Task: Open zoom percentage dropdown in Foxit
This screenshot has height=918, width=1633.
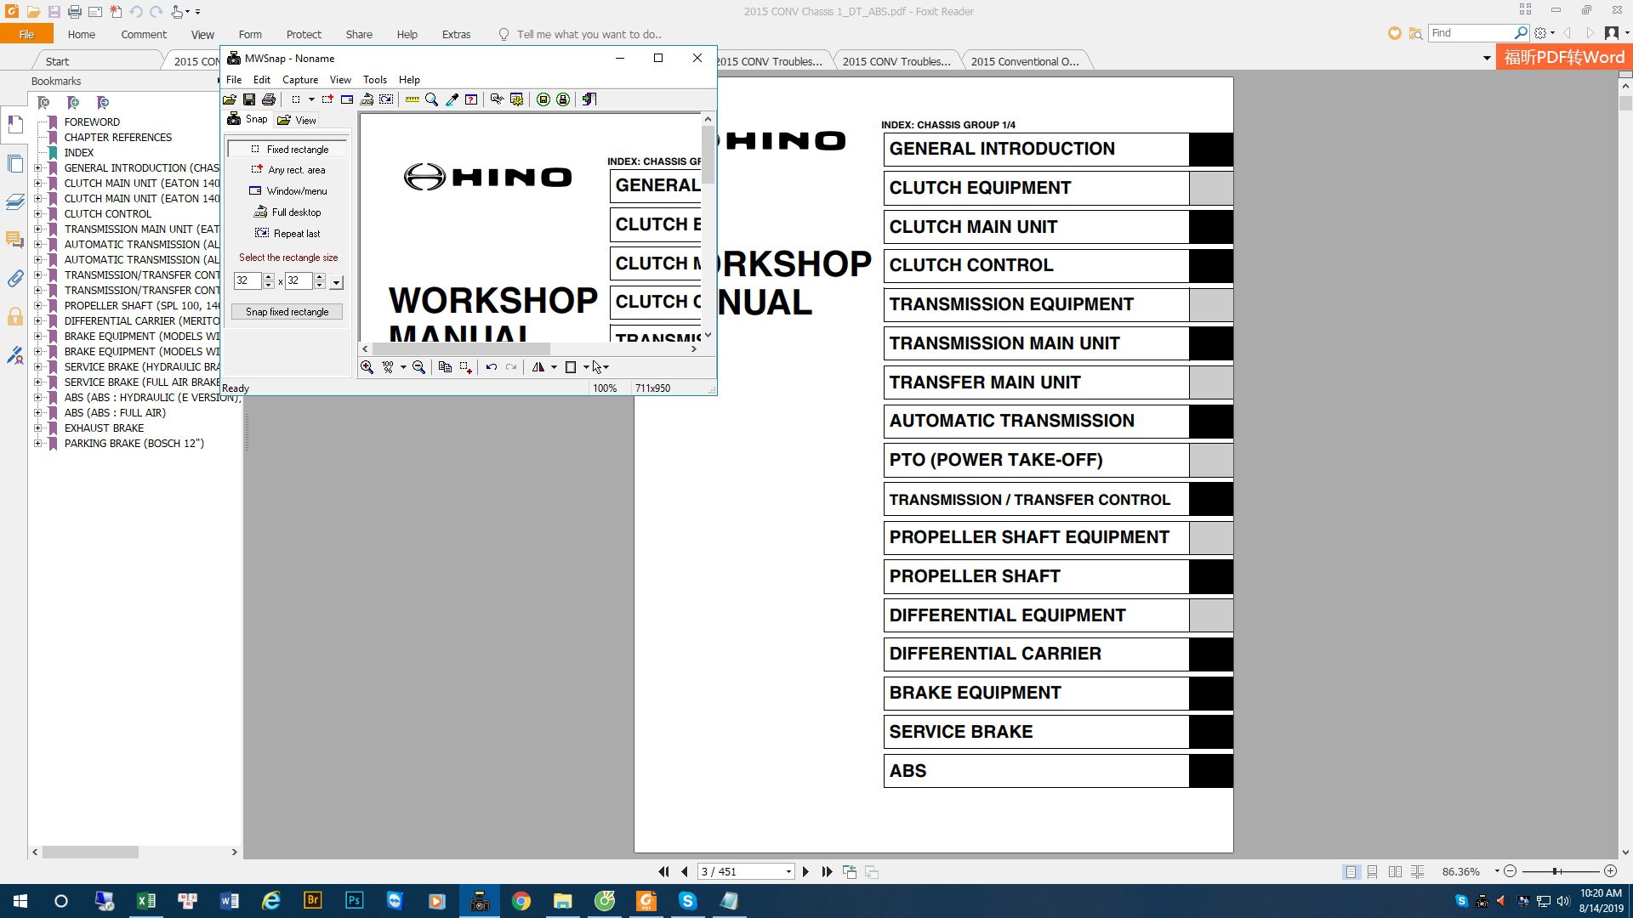Action: tap(1497, 871)
